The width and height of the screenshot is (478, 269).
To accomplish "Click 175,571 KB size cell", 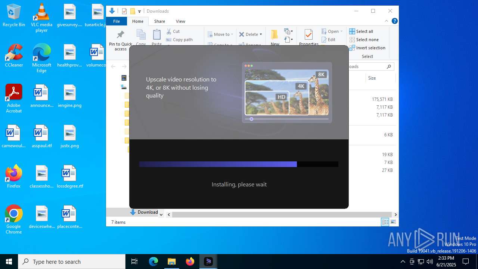I will pos(382,99).
